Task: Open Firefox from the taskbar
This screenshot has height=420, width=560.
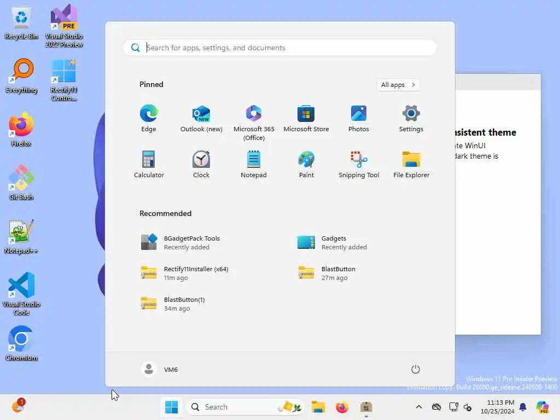Action: click(x=342, y=407)
